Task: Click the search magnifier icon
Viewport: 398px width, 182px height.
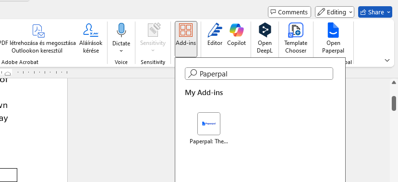Action: coord(193,74)
